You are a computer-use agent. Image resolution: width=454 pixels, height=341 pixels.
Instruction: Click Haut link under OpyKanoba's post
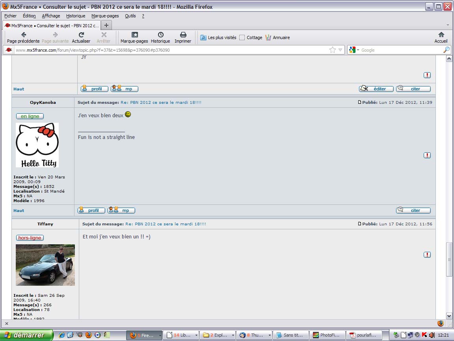19,210
